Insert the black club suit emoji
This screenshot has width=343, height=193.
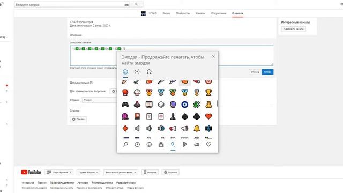(x=197, y=116)
